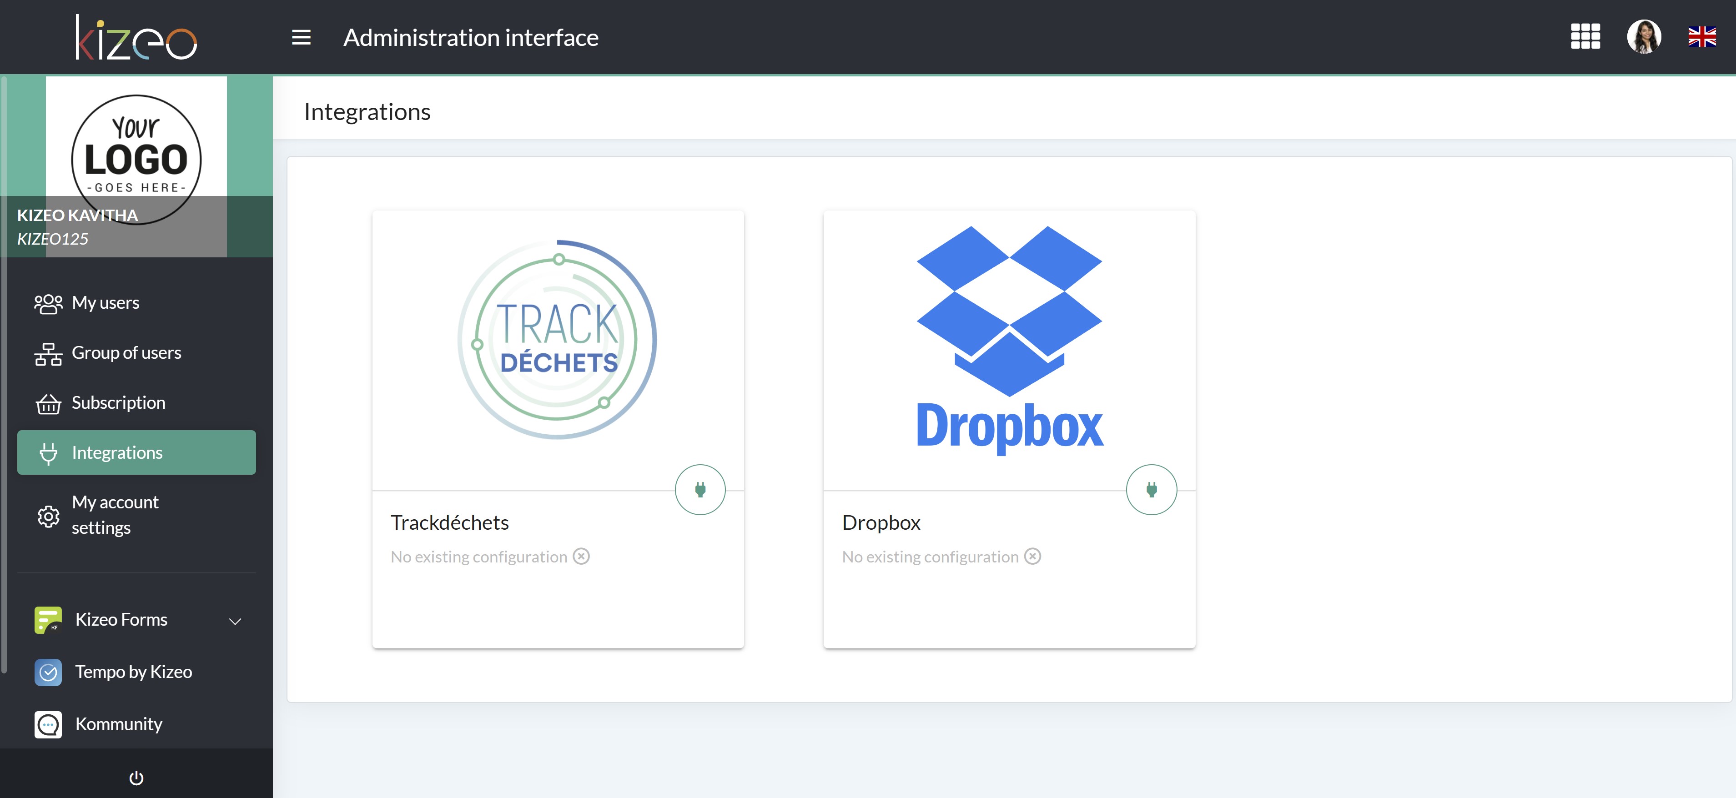Open My users menu item
This screenshot has width=1736, height=798.
[136, 303]
